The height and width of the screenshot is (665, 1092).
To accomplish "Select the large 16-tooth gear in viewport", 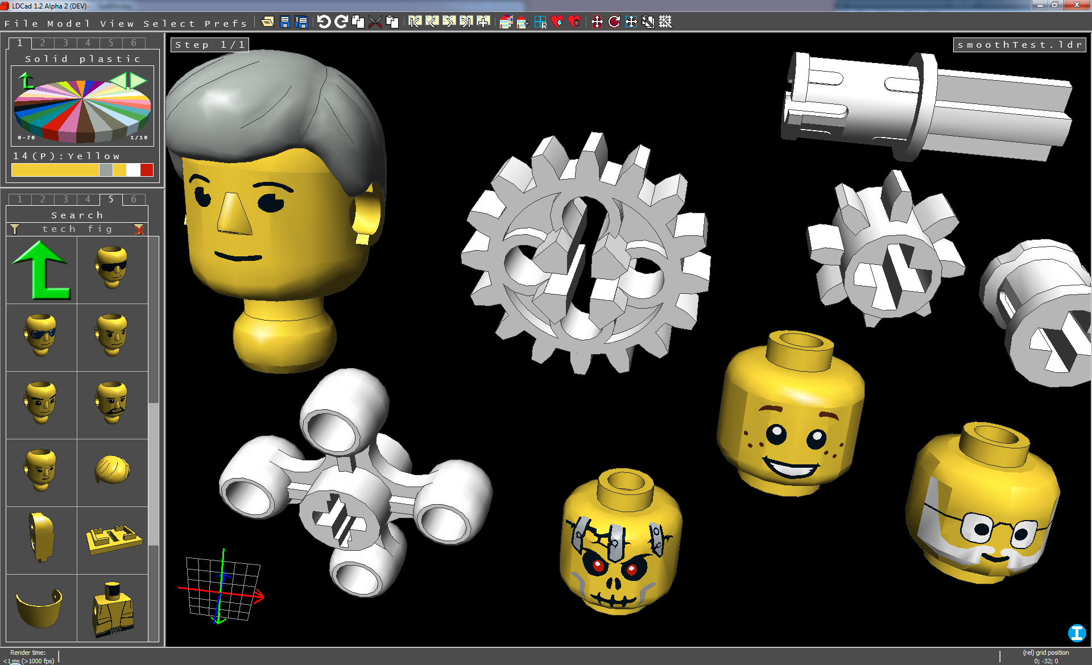I will coord(586,254).
